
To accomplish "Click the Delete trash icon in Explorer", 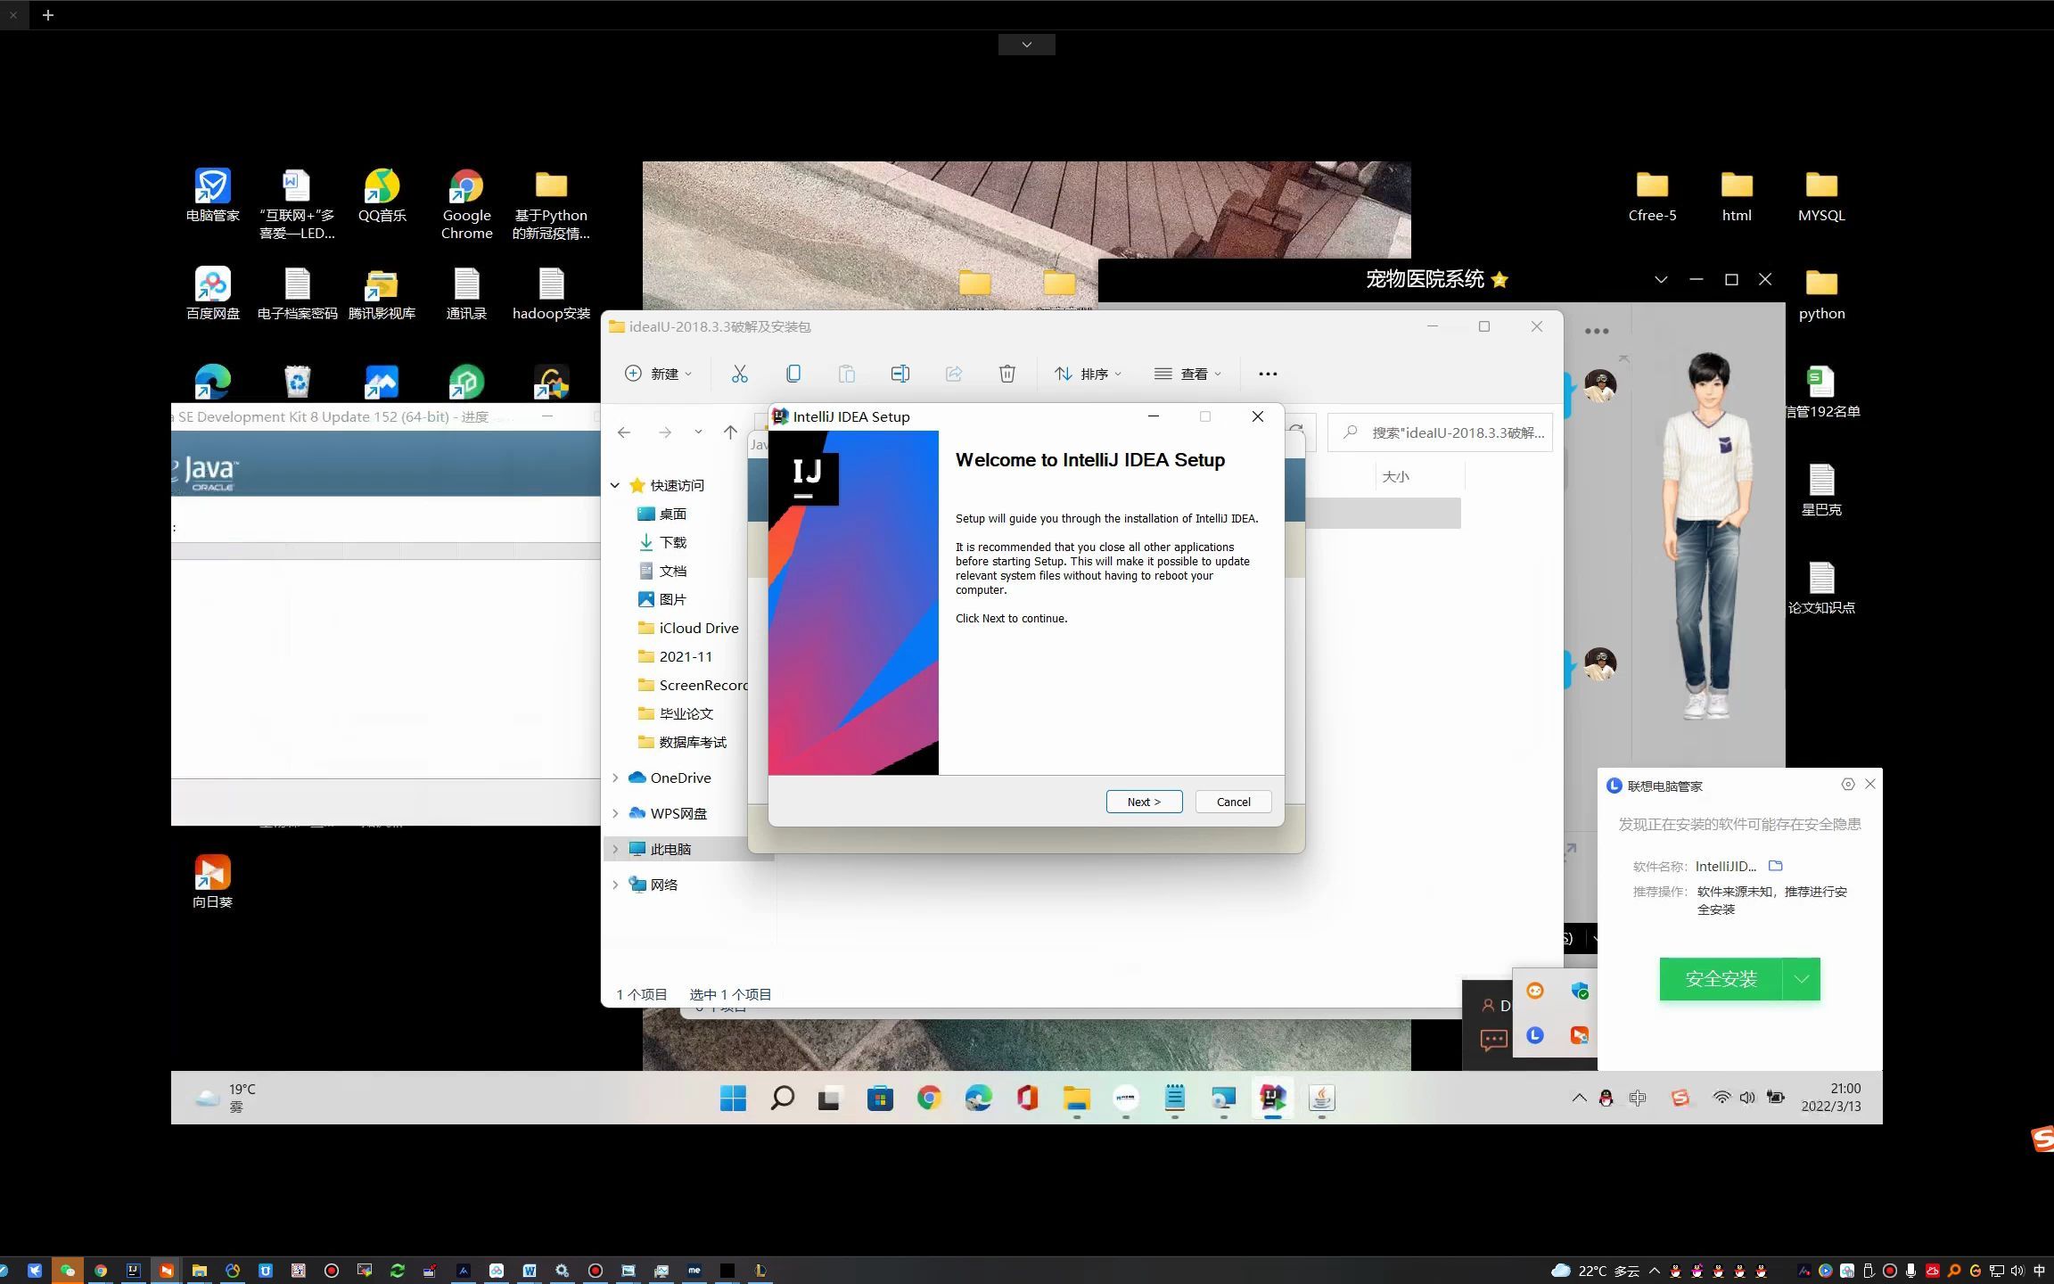I will coord(1007,374).
